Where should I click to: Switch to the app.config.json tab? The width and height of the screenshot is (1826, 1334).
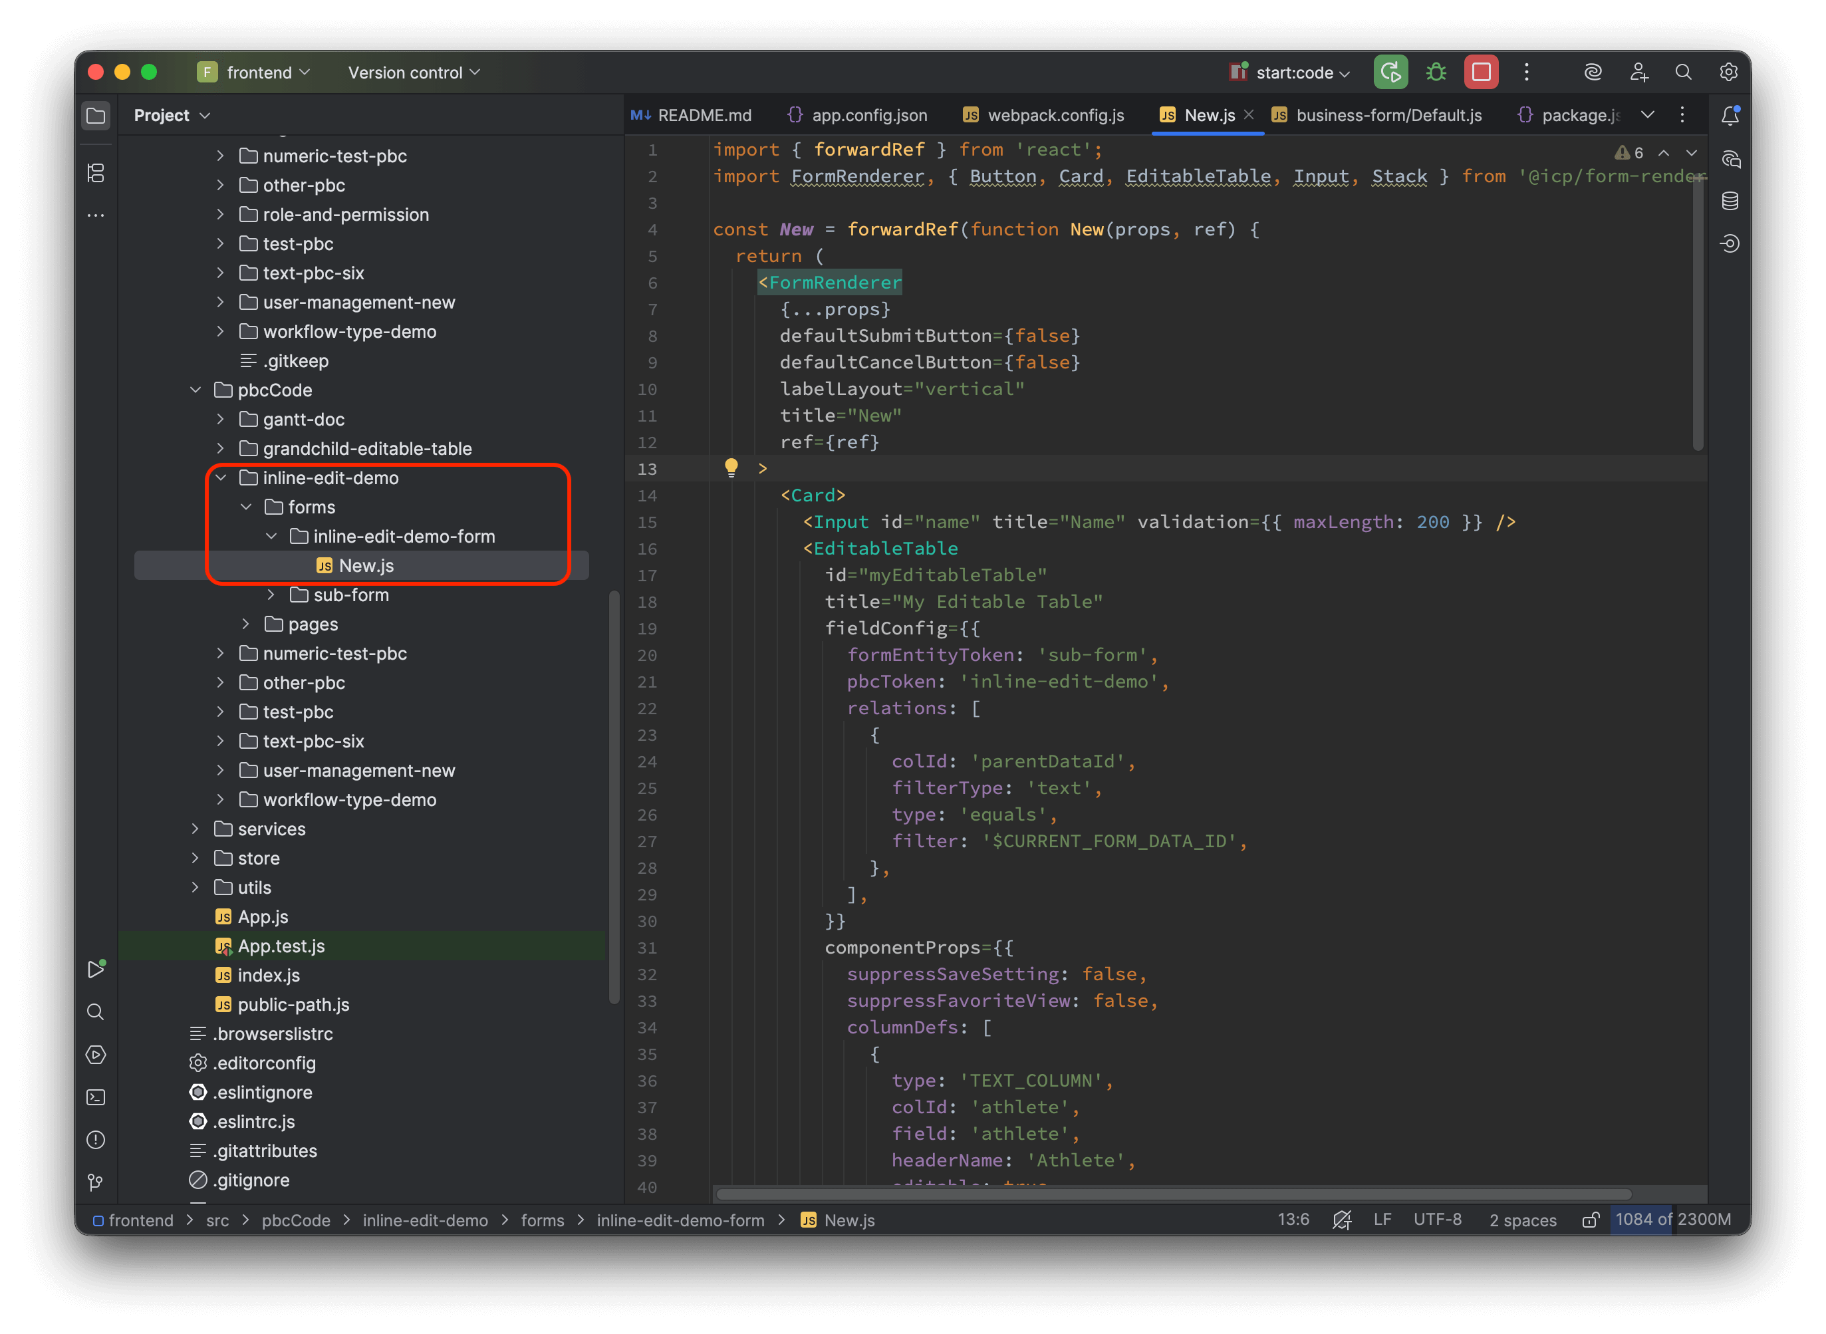click(x=857, y=116)
